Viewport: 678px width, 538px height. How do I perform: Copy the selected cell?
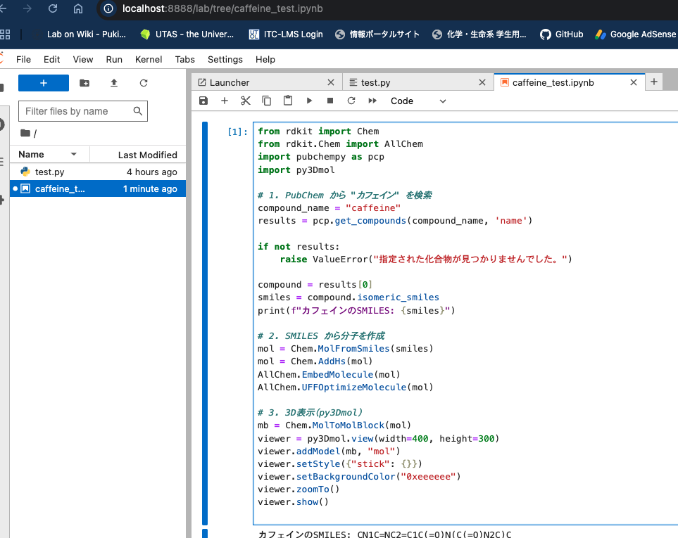click(267, 101)
